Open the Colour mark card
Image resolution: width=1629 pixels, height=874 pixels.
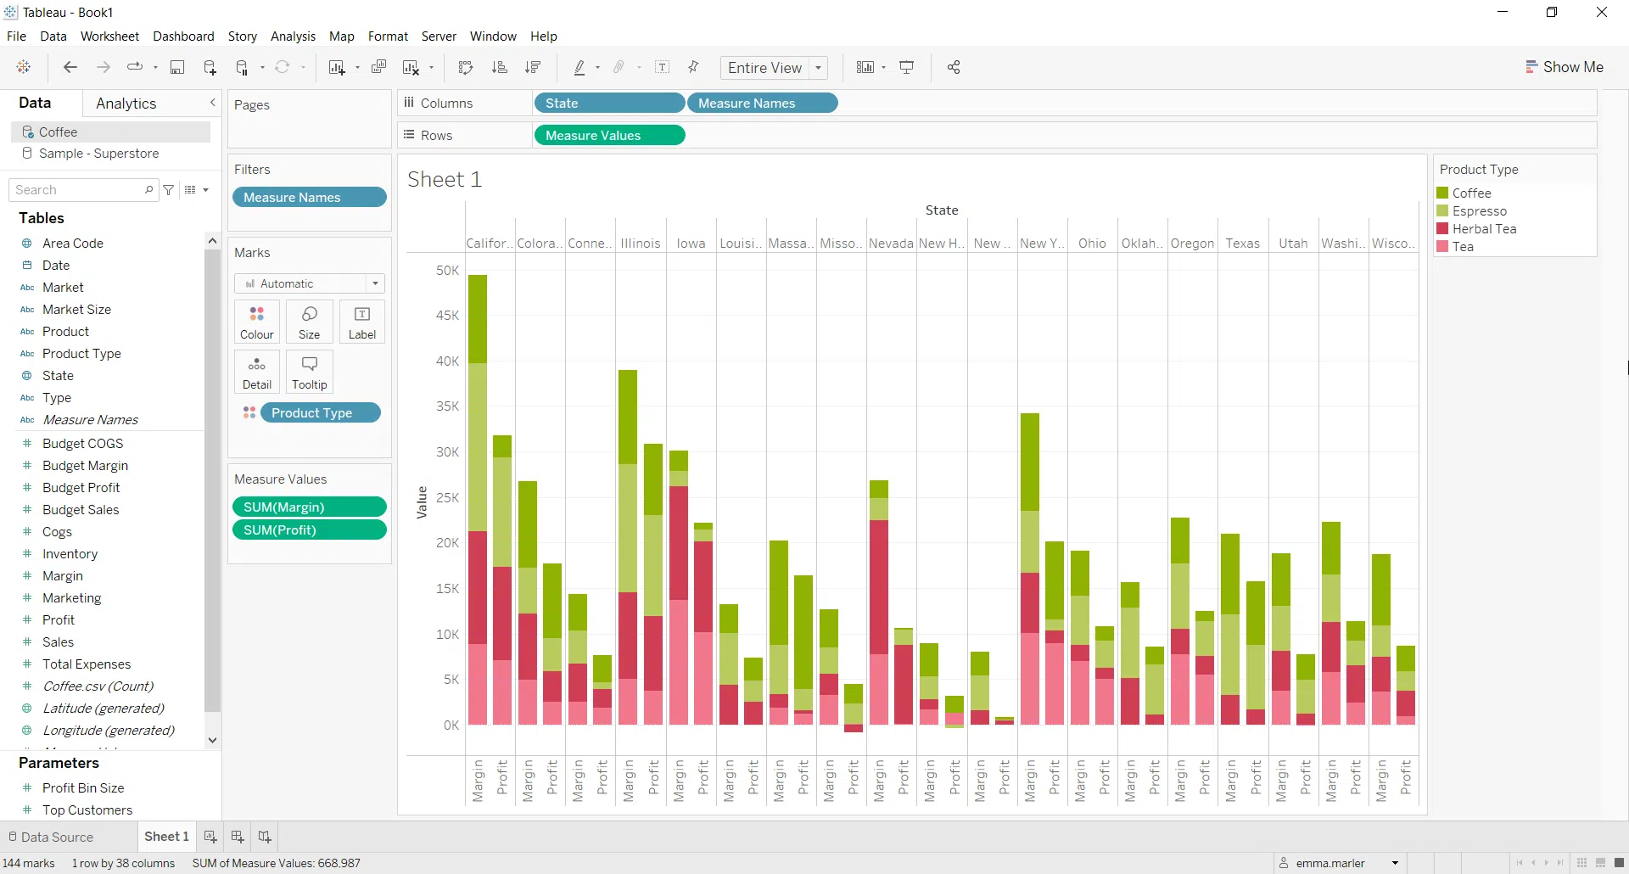257,322
